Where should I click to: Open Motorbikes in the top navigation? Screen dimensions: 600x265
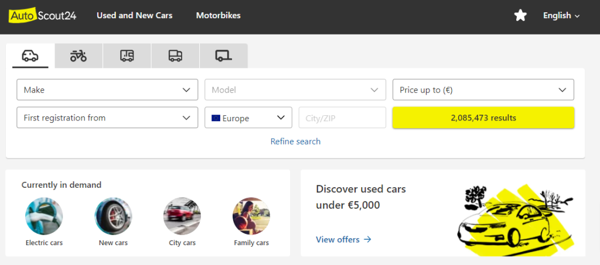point(218,16)
